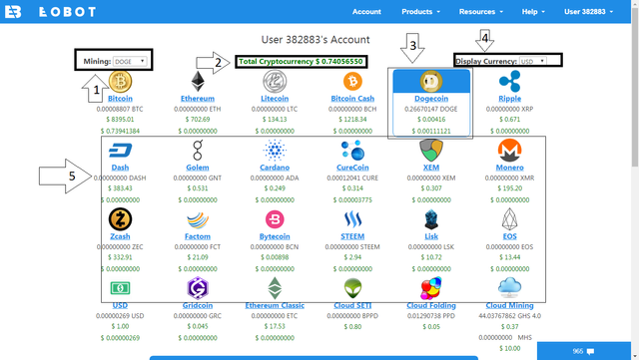Click the Cardano dotted icon
Viewport: 639px width, 360px height.
click(275, 151)
